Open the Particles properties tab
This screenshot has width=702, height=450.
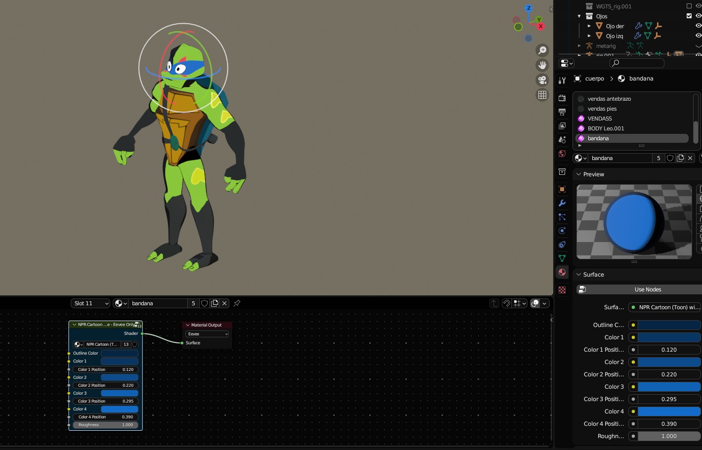coord(562,217)
